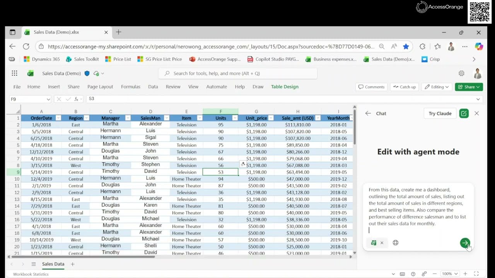Image resolution: width=495 pixels, height=278 pixels.
Task: Click the user profile picture in Excel
Action: 478,73
